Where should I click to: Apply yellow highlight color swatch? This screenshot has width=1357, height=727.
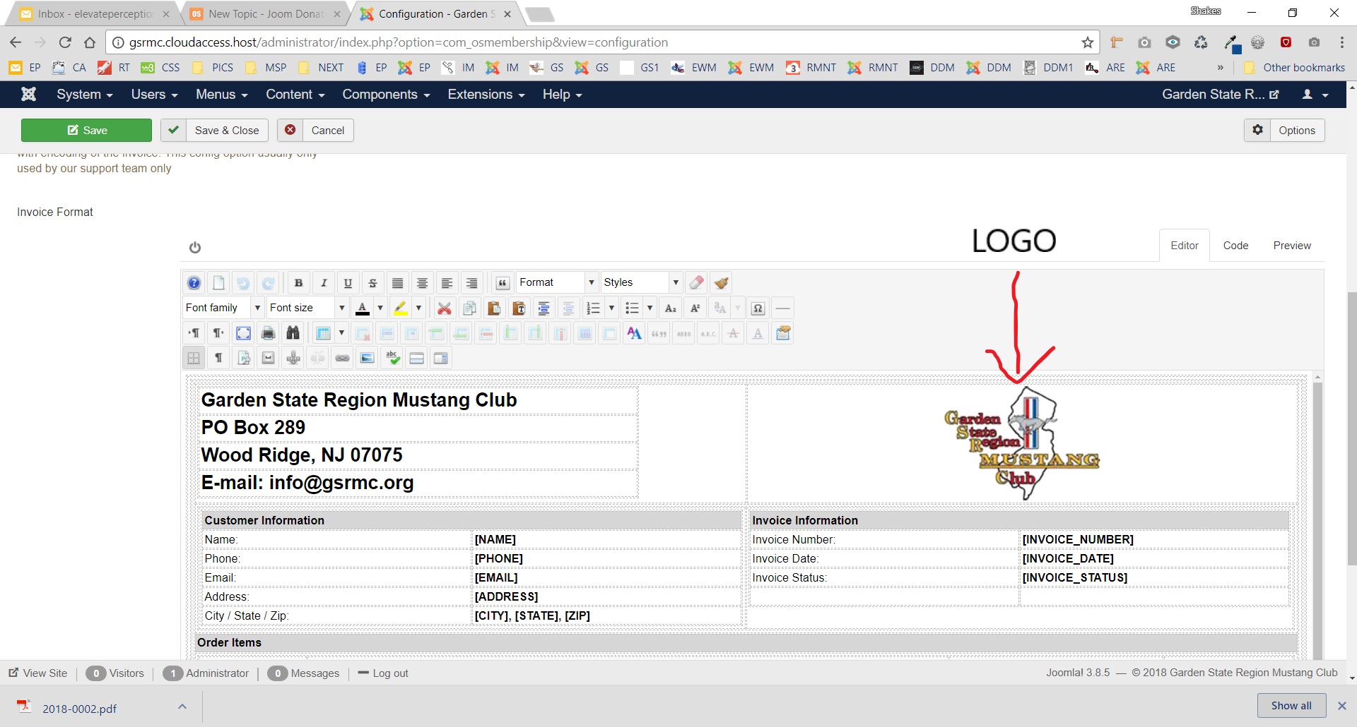pos(400,308)
